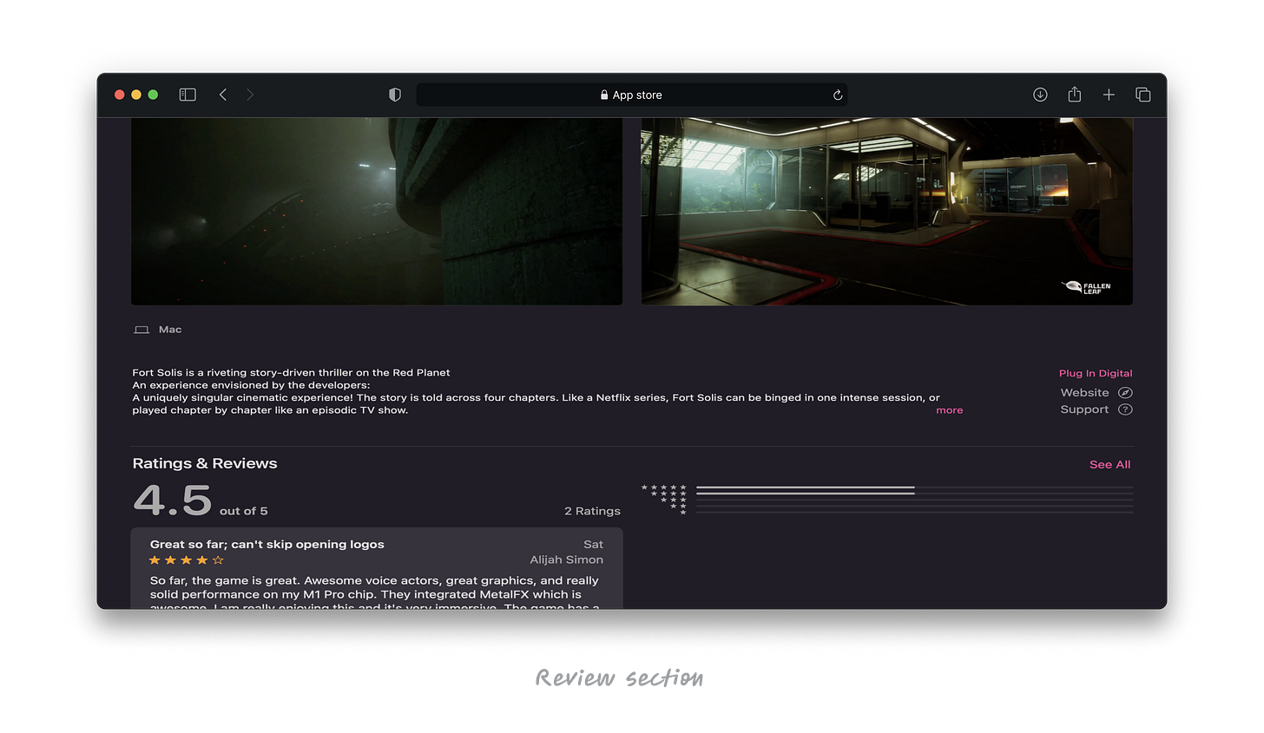Go forward with the right chevron
The height and width of the screenshot is (733, 1264).
click(250, 95)
